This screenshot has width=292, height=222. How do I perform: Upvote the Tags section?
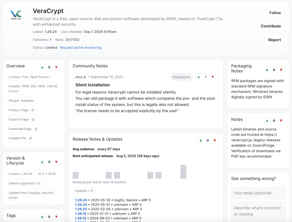coord(42,217)
